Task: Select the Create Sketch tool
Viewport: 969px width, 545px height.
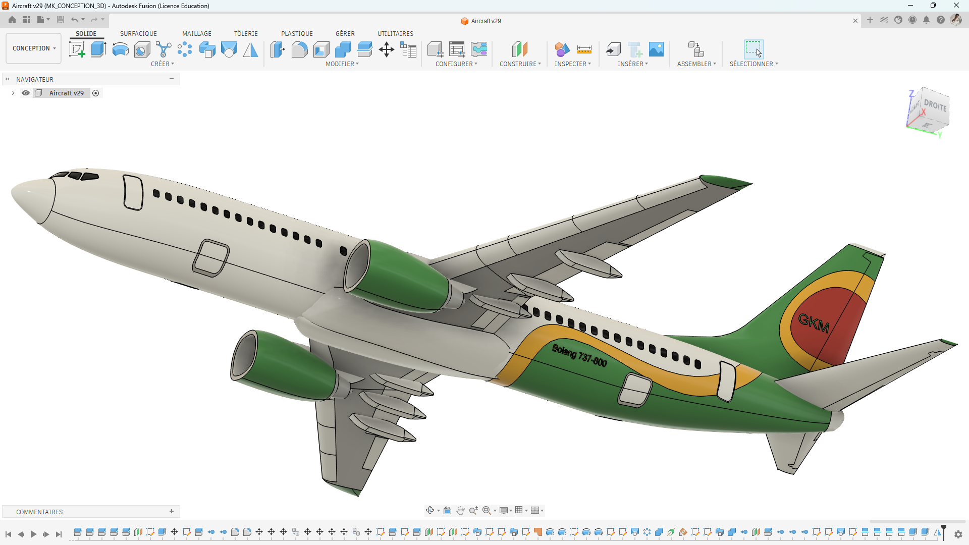Action: pos(77,49)
